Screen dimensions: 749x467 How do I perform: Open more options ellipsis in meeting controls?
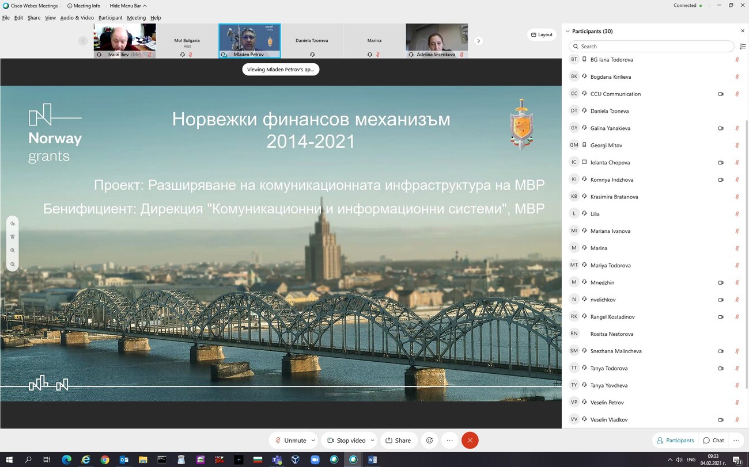[450, 441]
